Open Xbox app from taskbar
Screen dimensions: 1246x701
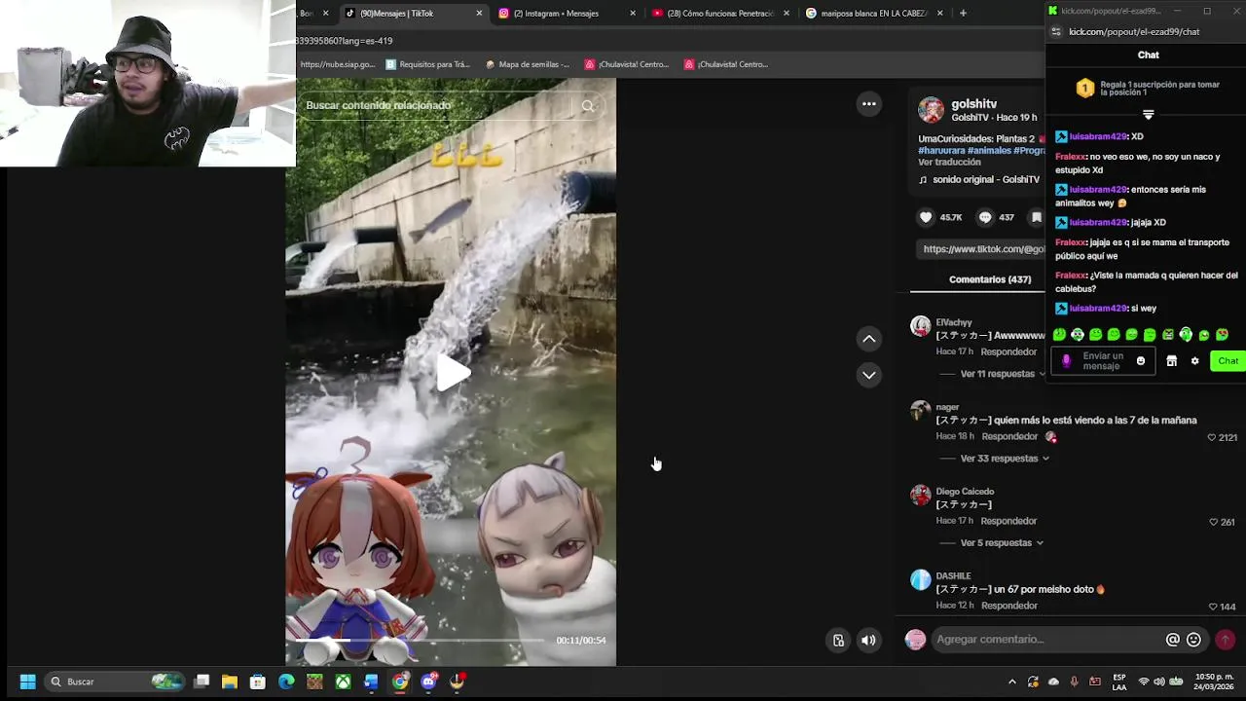click(x=343, y=682)
